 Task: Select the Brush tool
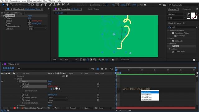pos(50,5)
